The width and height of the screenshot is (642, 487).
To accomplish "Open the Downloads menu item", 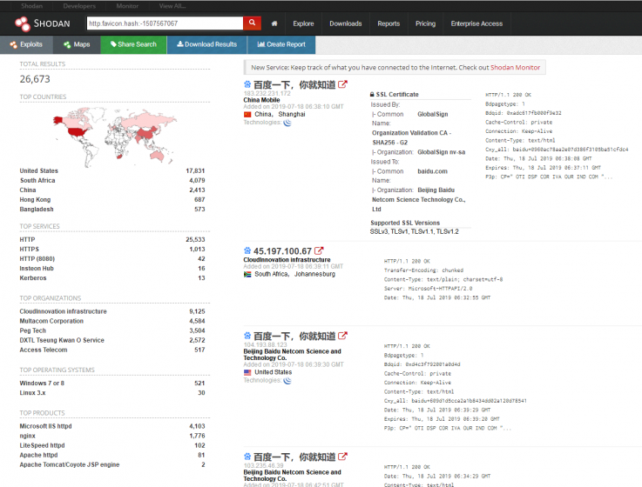I will click(346, 23).
